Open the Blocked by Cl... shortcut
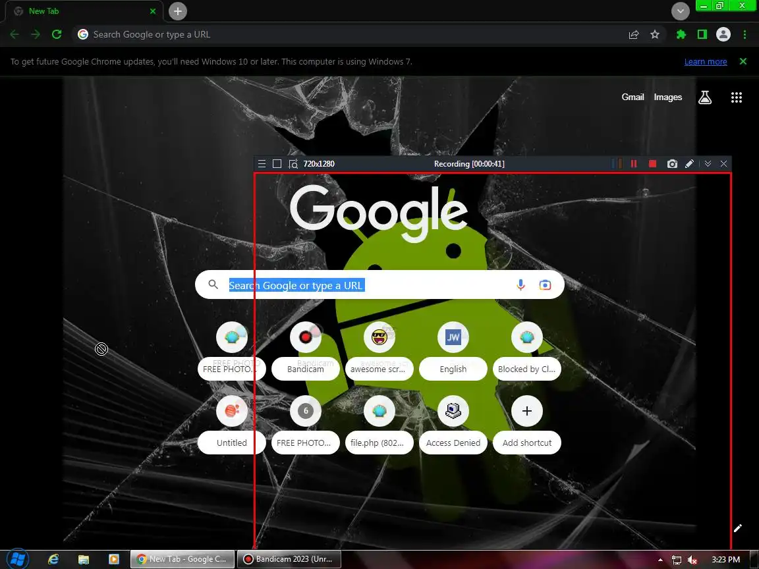 526,351
